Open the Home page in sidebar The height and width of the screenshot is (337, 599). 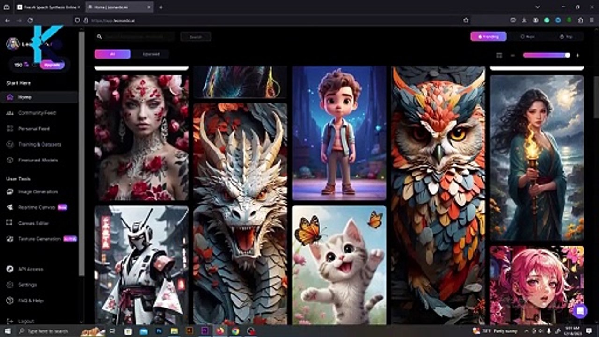point(39,97)
